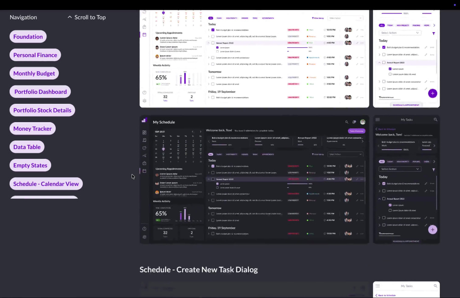Check Friday 19 September task in dark desktop
Image resolution: width=460 pixels, height=298 pixels.
coord(213,234)
